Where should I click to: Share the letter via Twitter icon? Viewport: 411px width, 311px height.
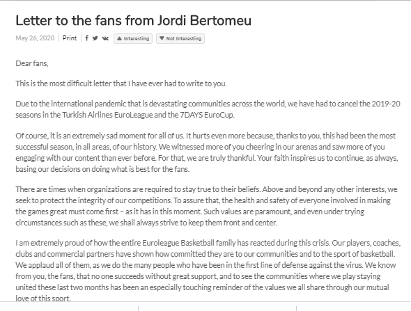tap(95, 38)
